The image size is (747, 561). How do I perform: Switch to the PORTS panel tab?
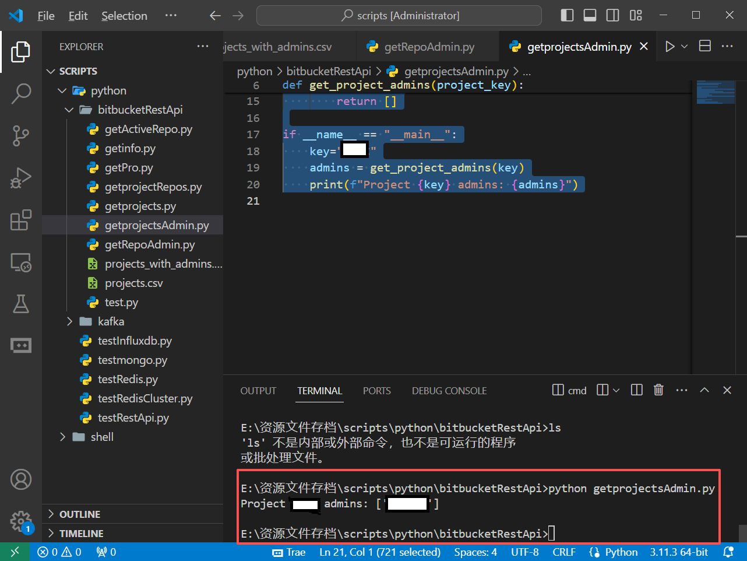click(x=377, y=391)
